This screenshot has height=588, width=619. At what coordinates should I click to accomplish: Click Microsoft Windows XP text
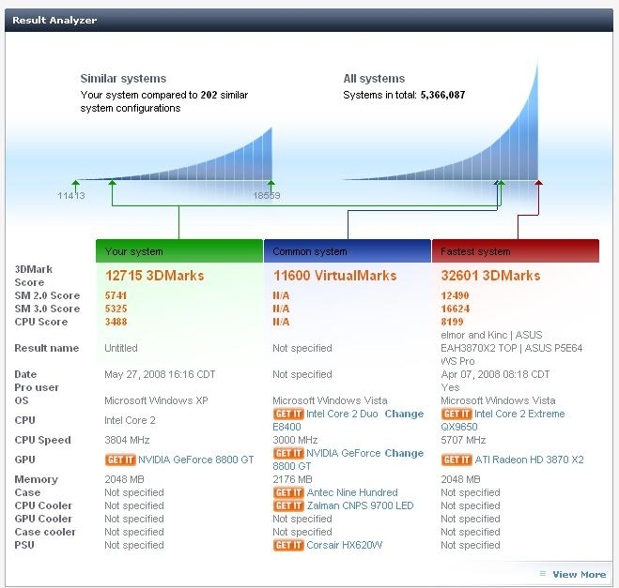tap(156, 400)
